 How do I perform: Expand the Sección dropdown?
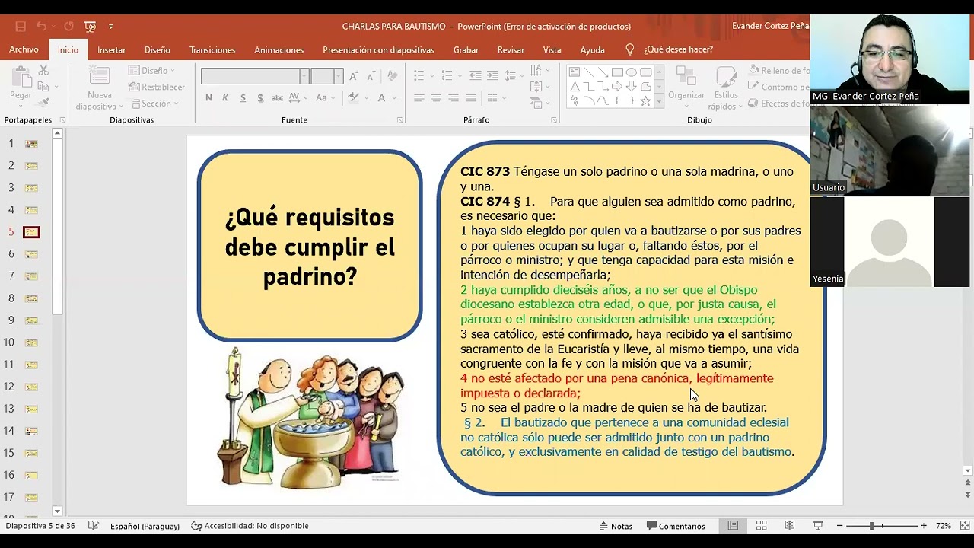(155, 104)
